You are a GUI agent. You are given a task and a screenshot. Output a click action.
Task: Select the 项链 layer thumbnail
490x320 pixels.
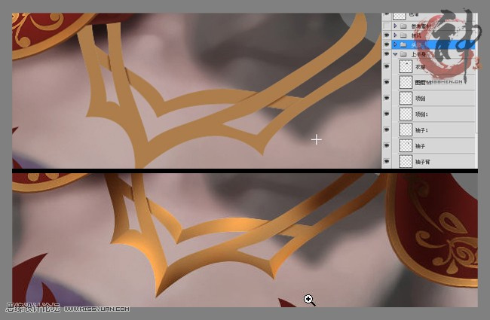pos(406,98)
